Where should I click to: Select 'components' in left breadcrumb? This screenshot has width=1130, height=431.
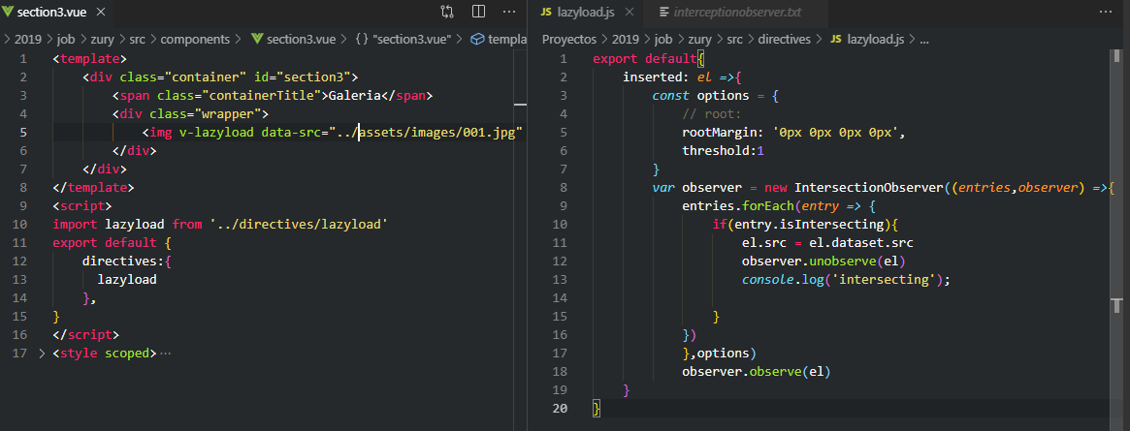[x=195, y=40]
